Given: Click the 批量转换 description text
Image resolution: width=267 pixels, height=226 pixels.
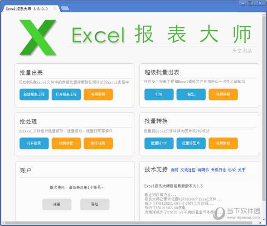Looking at the screenshot, I should (x=177, y=131).
